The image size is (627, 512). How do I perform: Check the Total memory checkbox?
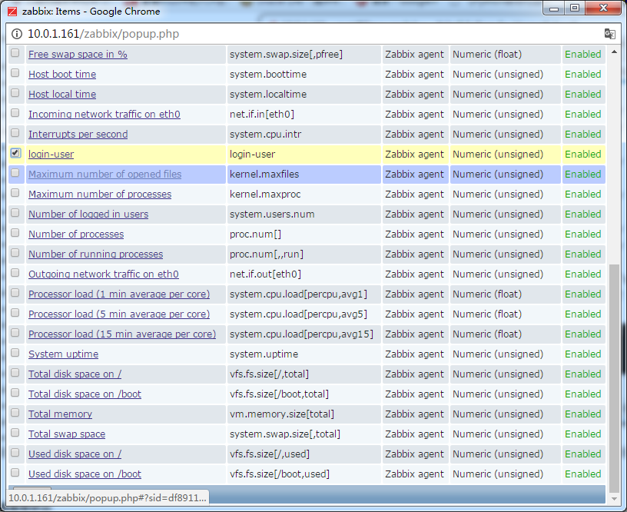[15, 413]
